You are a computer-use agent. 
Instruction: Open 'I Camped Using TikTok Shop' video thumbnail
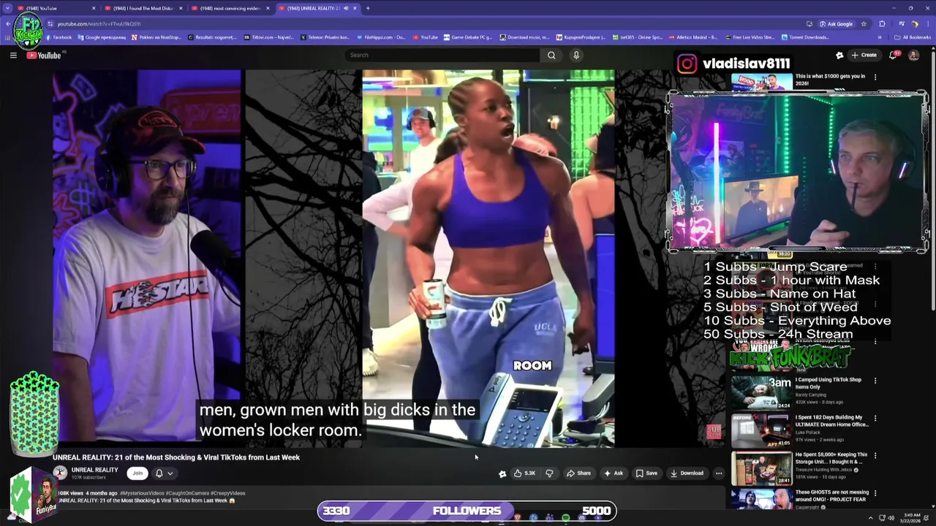[x=761, y=392]
